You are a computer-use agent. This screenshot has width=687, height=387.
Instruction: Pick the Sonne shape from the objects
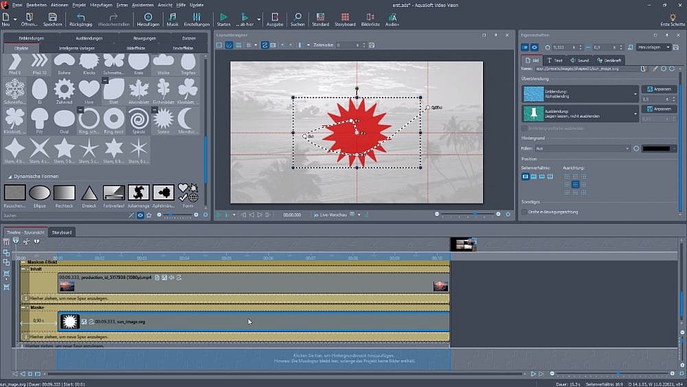pos(163,118)
